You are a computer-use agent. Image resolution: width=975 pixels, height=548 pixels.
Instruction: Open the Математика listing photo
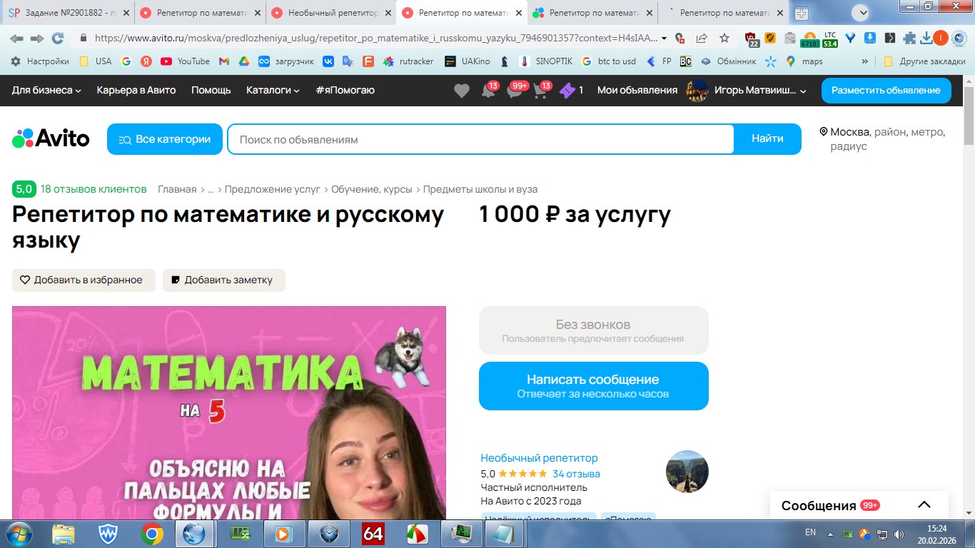tap(229, 412)
